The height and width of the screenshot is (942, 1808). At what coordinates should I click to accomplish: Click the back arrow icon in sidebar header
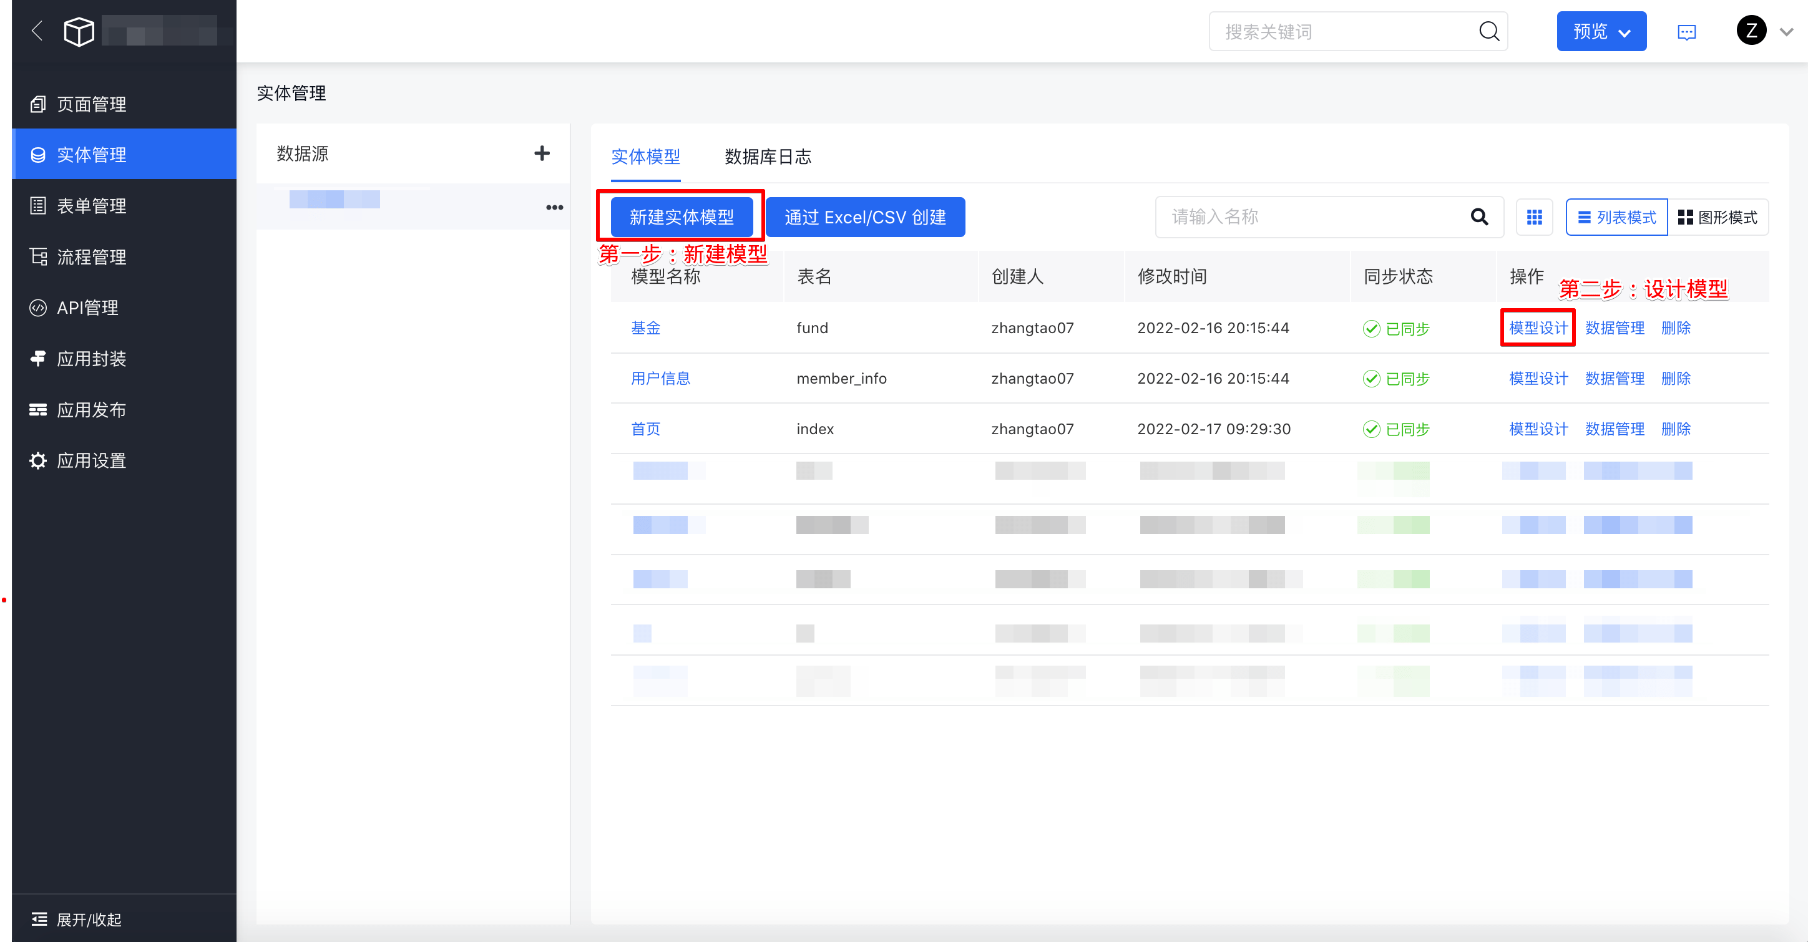(x=37, y=31)
